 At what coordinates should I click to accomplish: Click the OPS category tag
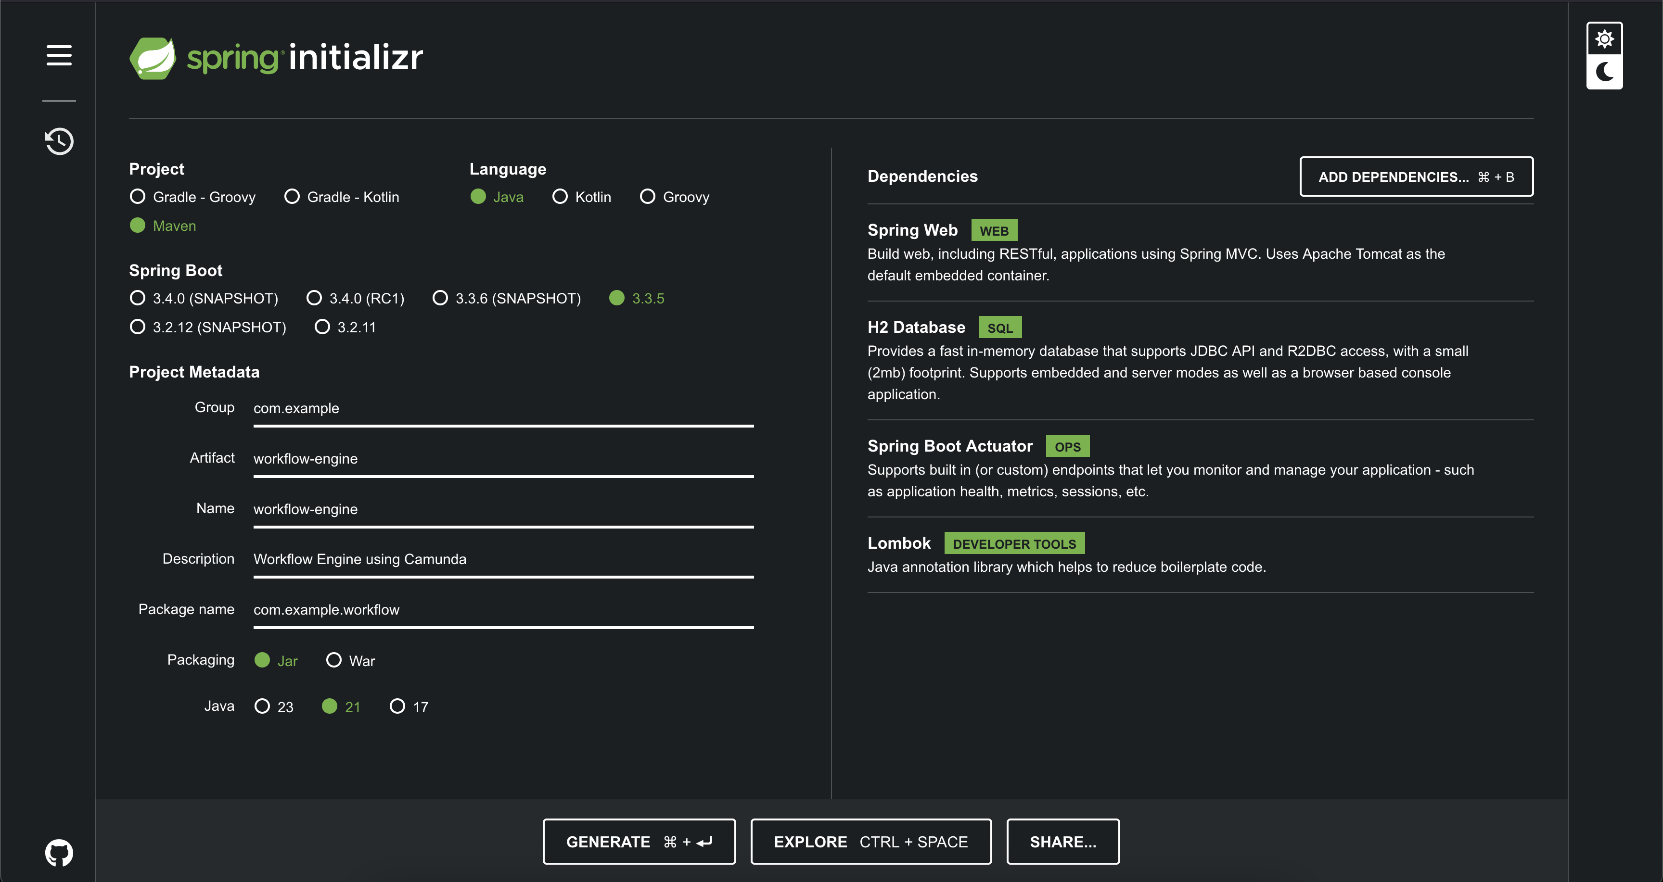(1068, 446)
